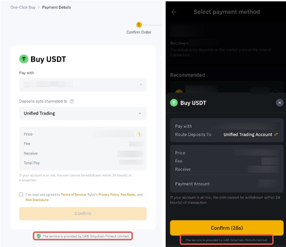
Task: Open the Pay with dropdown
Action: [83, 84]
